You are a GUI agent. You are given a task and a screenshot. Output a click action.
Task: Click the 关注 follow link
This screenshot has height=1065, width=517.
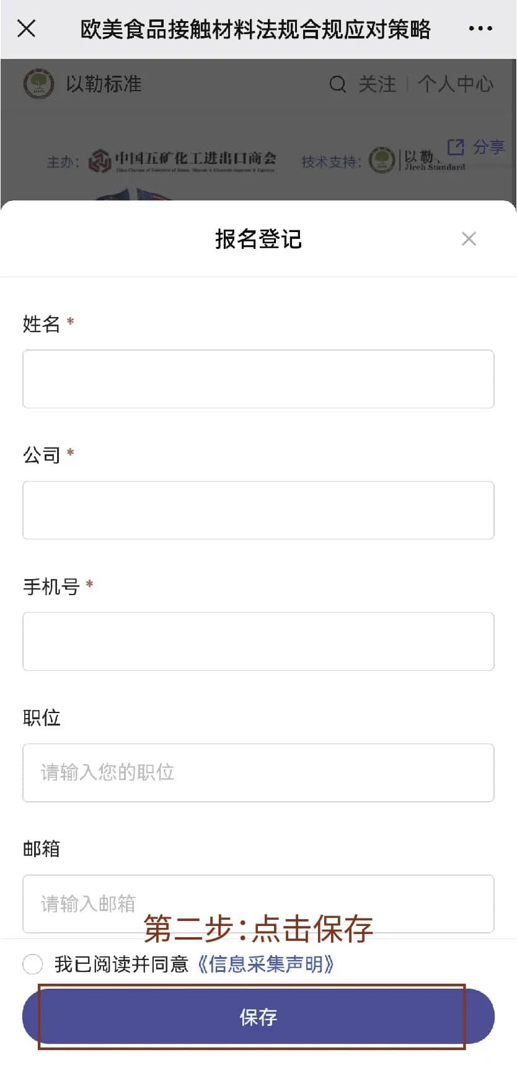point(377,84)
